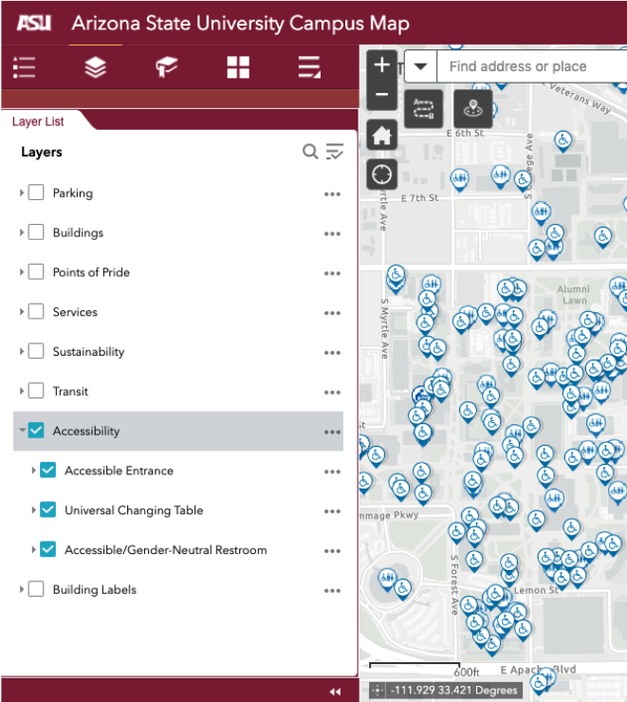Expand the Parking layer group

[x=21, y=193]
